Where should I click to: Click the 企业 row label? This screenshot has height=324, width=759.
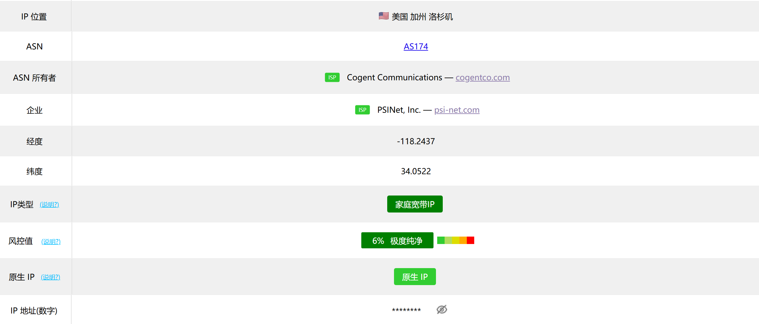point(34,110)
